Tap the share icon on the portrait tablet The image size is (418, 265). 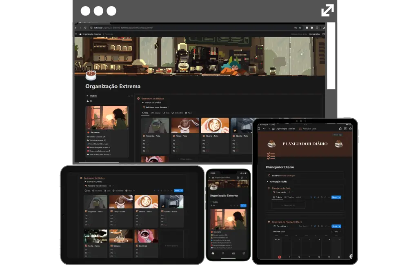coord(340,129)
